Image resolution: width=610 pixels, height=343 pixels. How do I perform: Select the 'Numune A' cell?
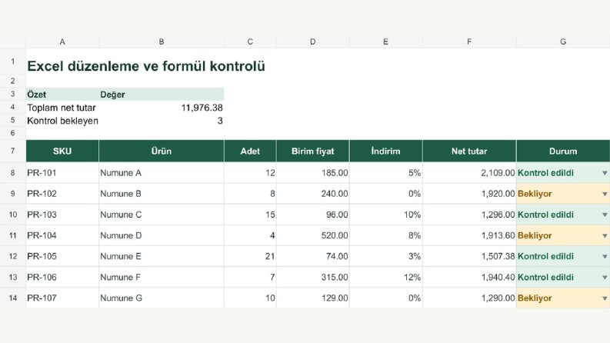click(x=162, y=173)
